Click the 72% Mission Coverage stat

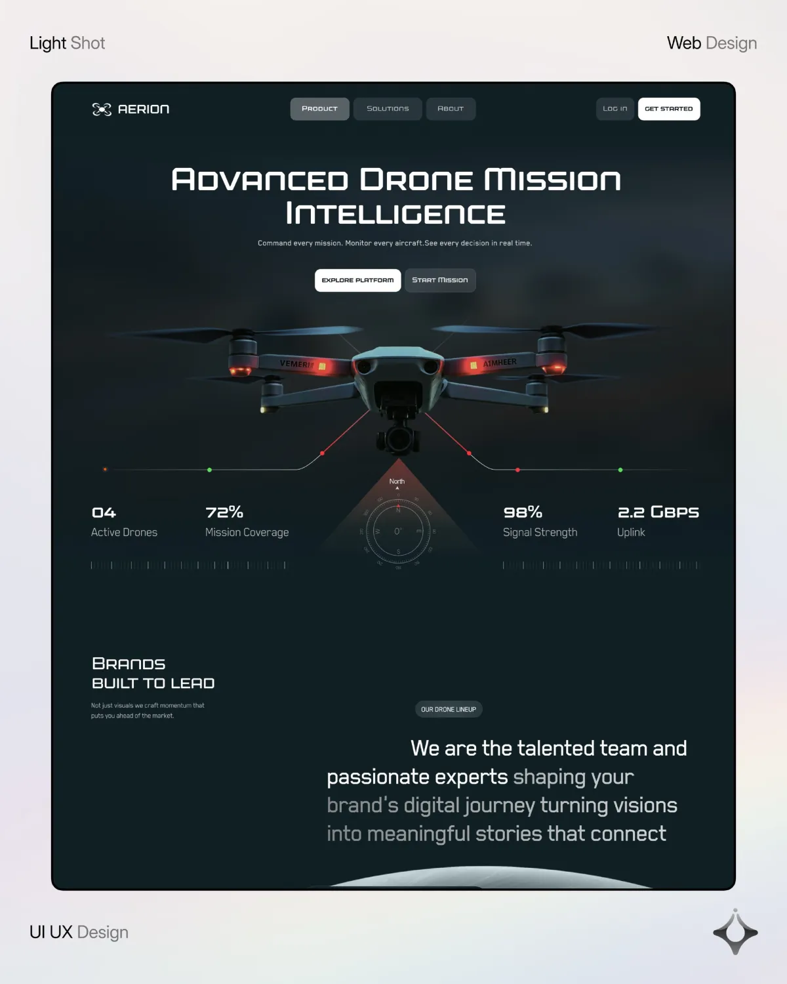coord(247,522)
